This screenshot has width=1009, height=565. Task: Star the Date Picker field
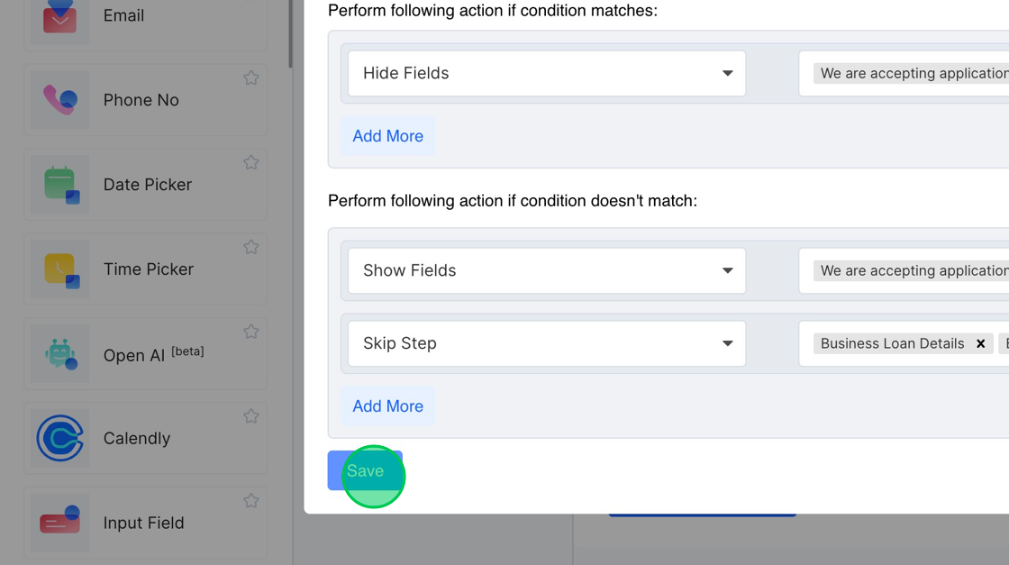click(x=251, y=163)
